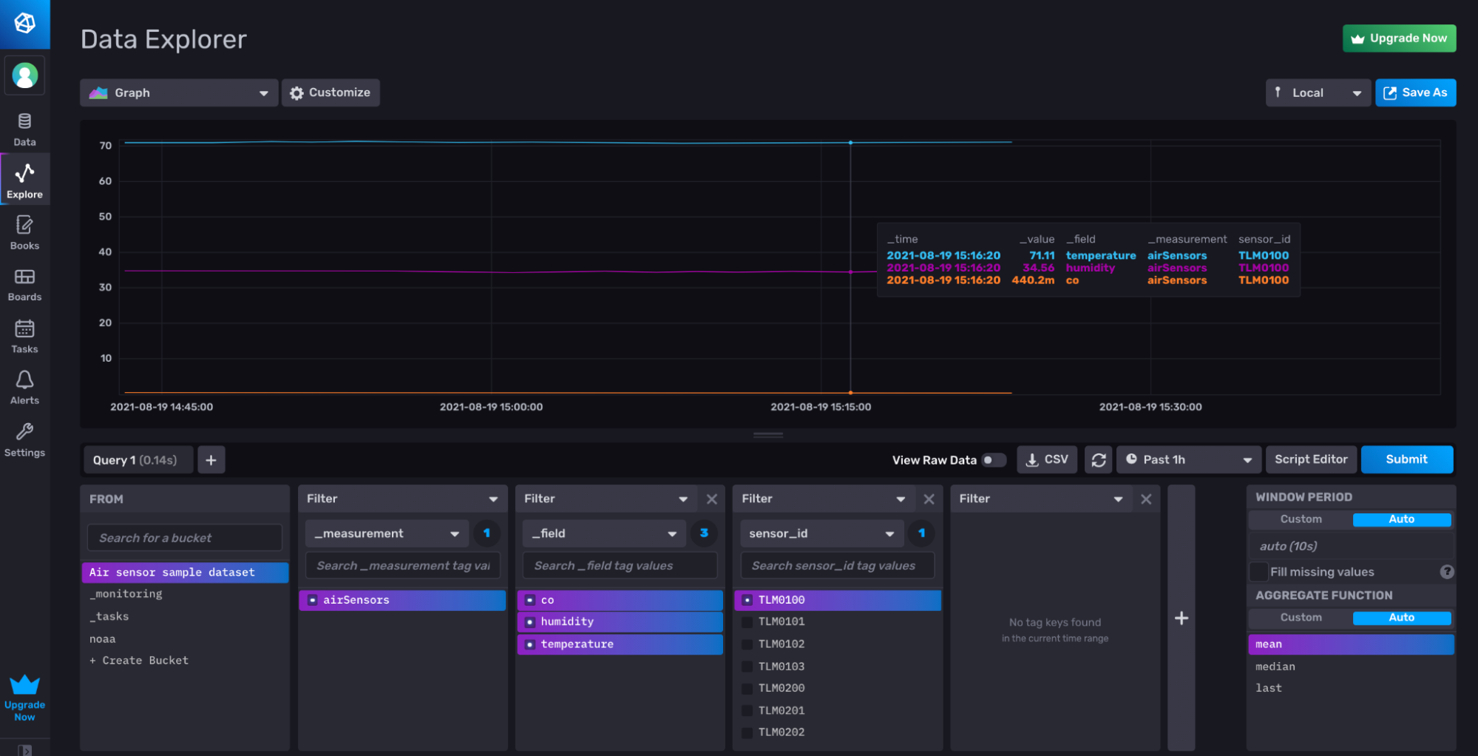The width and height of the screenshot is (1478, 756).
Task: Switch Aggregate Function to Custom
Action: pos(1301,618)
